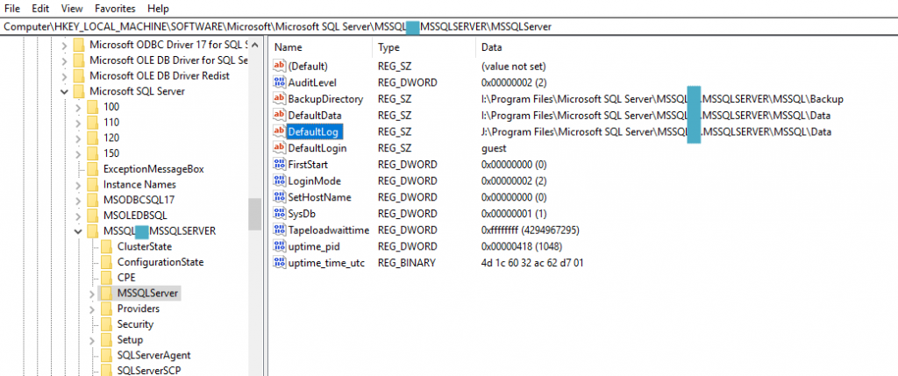Click the ExceptionMessageBox folder icon
Screen dimensions: 898x376
pos(92,169)
